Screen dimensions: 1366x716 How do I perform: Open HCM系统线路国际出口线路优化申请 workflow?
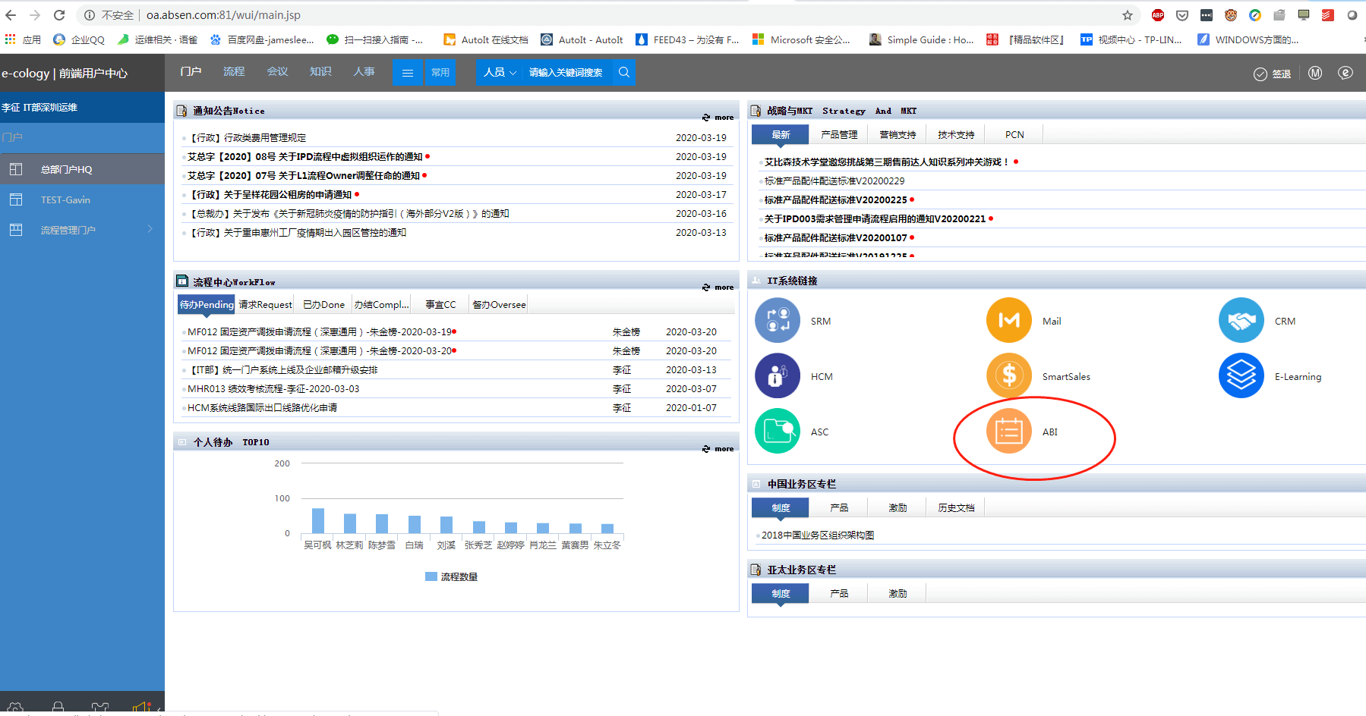click(262, 408)
